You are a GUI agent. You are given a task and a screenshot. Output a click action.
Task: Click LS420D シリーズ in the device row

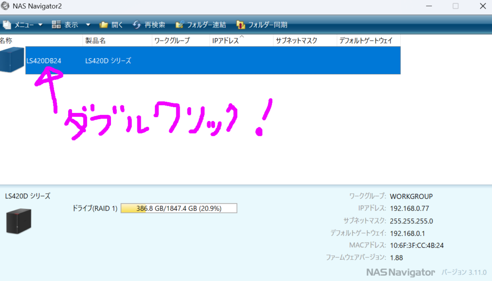coord(108,61)
